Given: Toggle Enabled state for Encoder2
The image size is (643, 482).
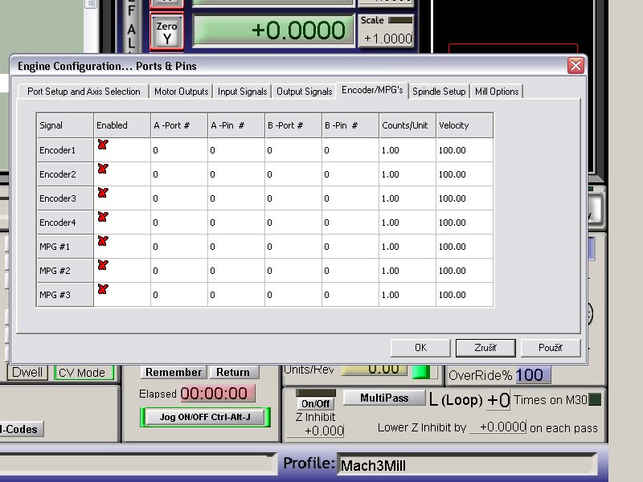Looking at the screenshot, I should [103, 170].
